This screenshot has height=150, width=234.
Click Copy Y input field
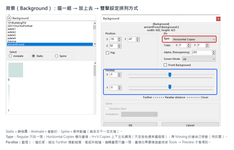(x=201, y=45)
